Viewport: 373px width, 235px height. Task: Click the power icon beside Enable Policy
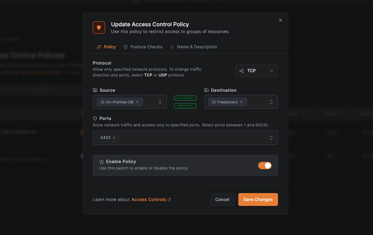coord(101,161)
